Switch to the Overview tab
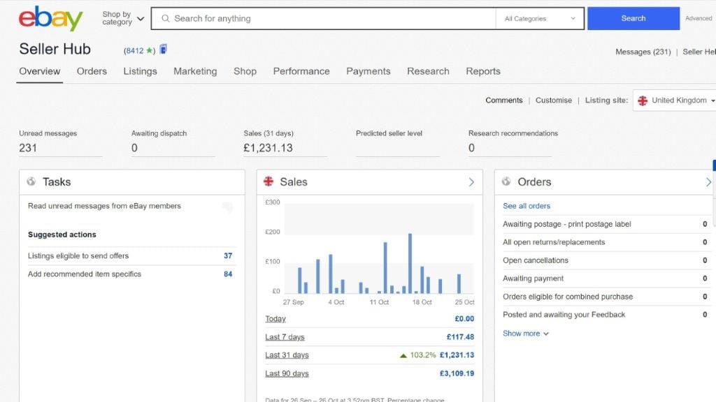Screen dimensions: 716x402 tap(40, 71)
